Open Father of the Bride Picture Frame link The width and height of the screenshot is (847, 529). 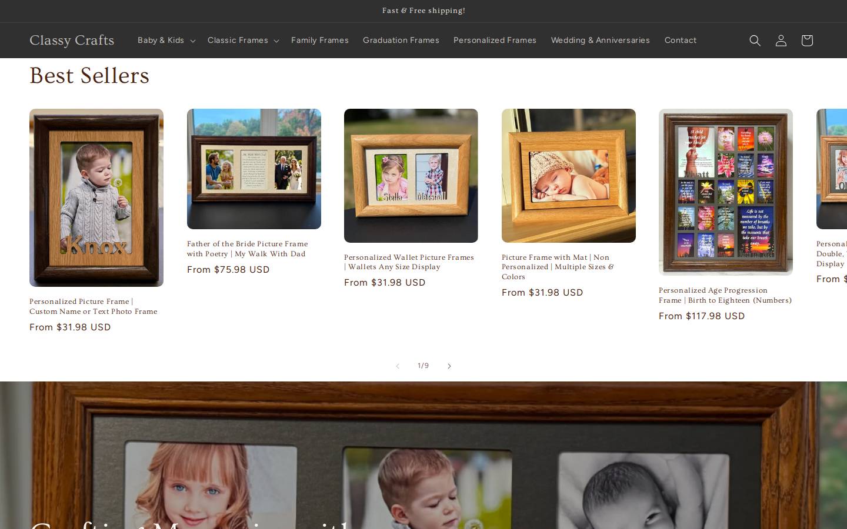pos(248,249)
